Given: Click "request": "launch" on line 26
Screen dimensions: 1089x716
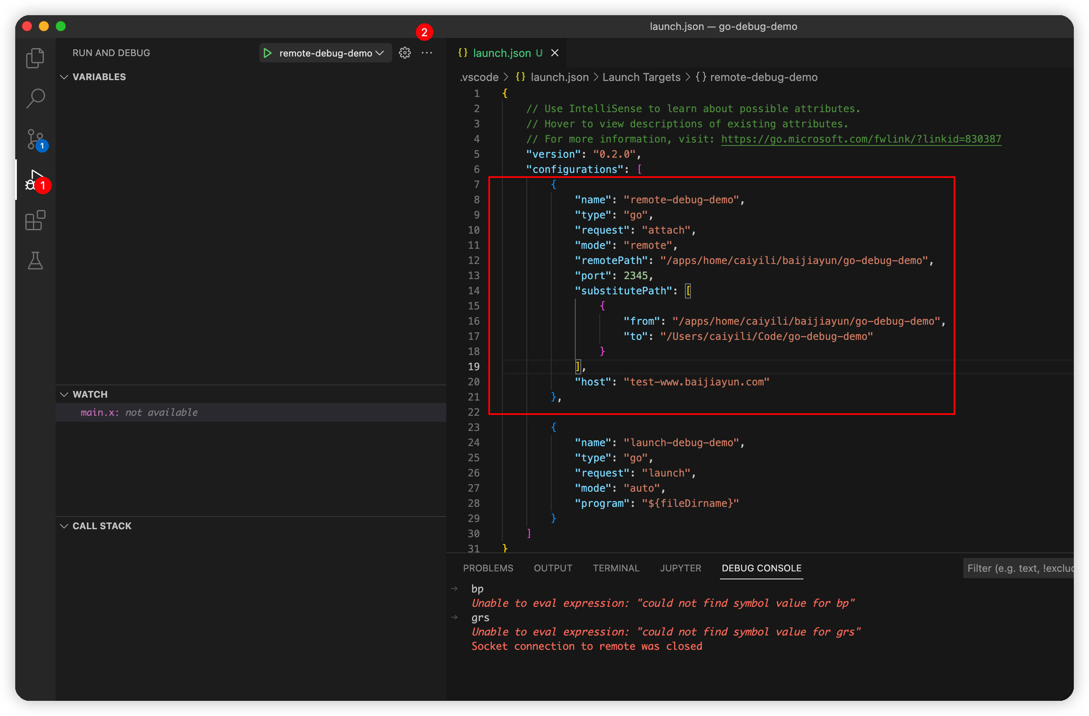Looking at the screenshot, I should click(635, 473).
